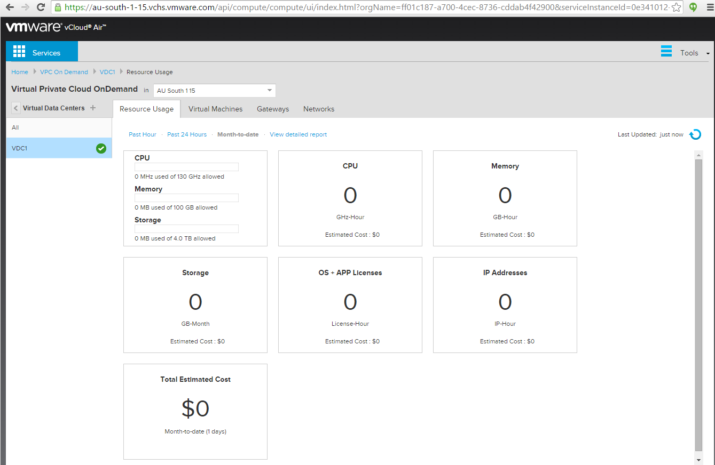Click the text "0 MB used of 100 GB allowed"
This screenshot has width=715, height=465.
[176, 207]
